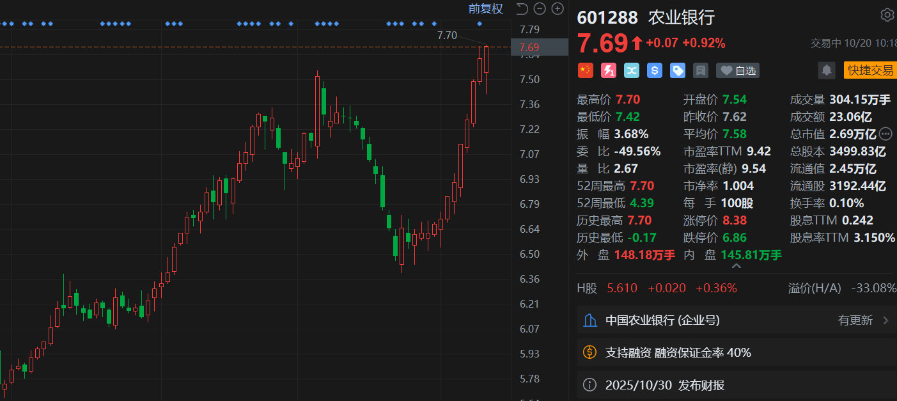Click the undo/reset chart arrow icon
The height and width of the screenshot is (401, 897).
(522, 9)
